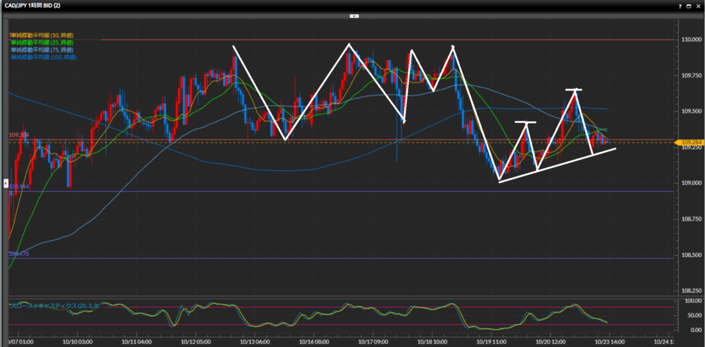Maximize the CAD/JPY chart window
The width and height of the screenshot is (705, 347).
tap(688, 5)
